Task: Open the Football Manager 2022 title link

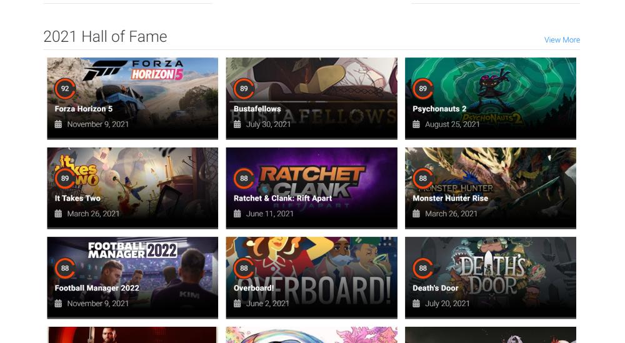Action: tap(97, 288)
